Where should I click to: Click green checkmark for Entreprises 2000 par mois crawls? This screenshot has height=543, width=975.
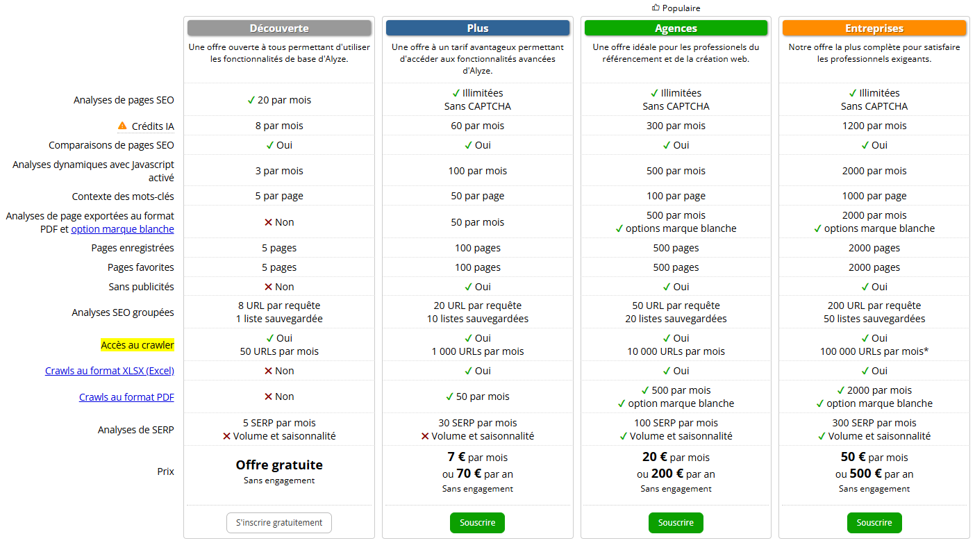click(841, 390)
